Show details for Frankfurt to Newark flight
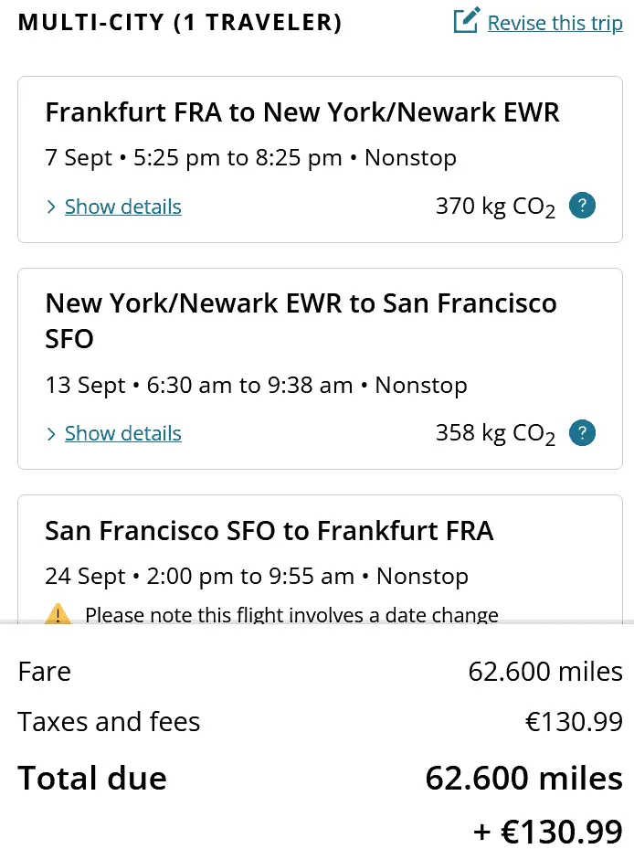 click(122, 207)
